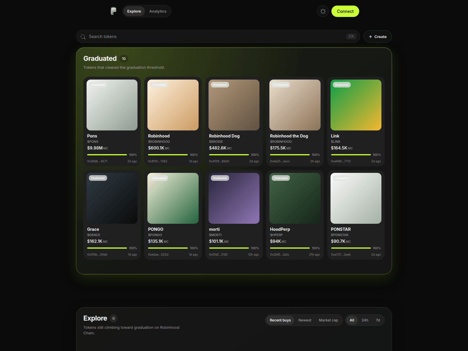Click the morti progress bar
Viewport: 468px width, 351px height.
[x=229, y=248]
